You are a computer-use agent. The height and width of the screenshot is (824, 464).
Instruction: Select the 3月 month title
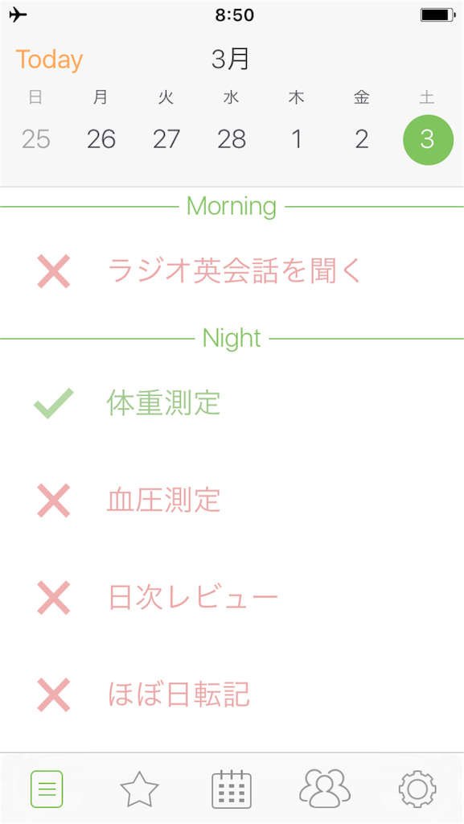[231, 60]
